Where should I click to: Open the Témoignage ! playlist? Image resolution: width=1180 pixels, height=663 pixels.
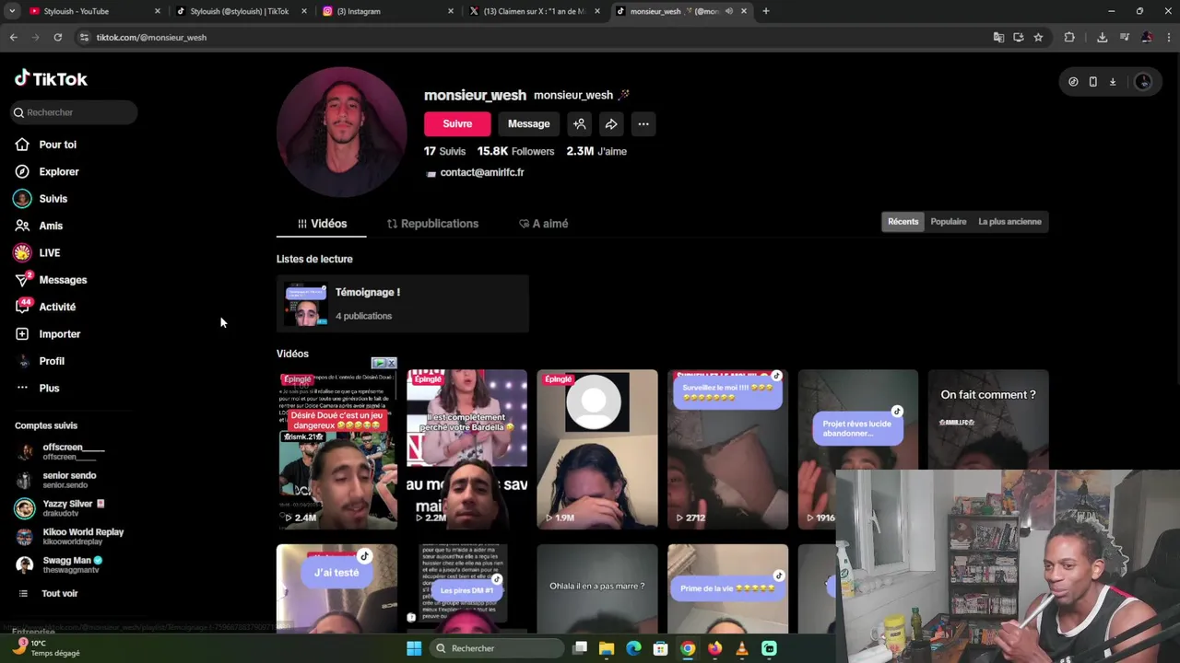[403, 303]
